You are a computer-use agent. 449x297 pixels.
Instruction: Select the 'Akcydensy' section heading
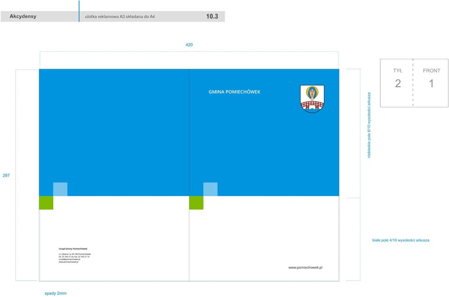tap(23, 16)
